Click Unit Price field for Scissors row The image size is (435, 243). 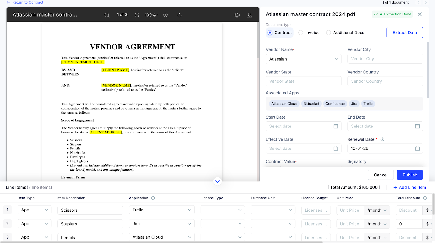[x=350, y=210]
